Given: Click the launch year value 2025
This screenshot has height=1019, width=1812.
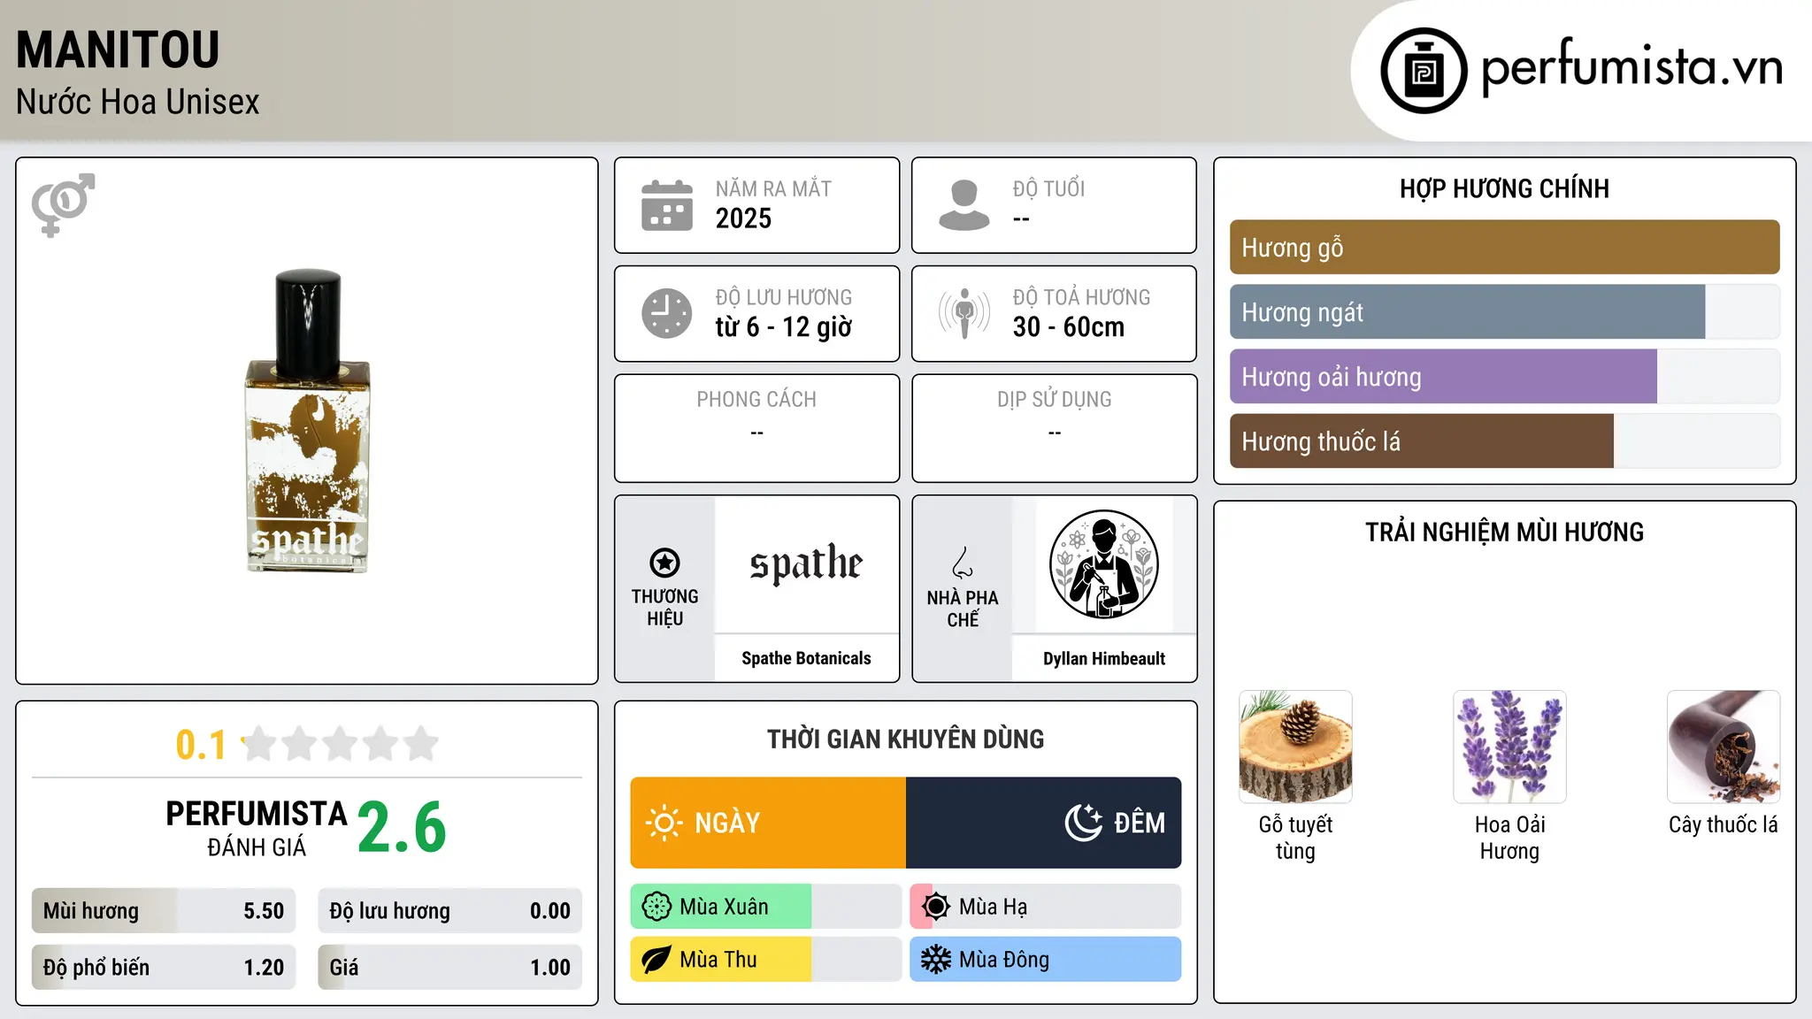Looking at the screenshot, I should (x=743, y=218).
